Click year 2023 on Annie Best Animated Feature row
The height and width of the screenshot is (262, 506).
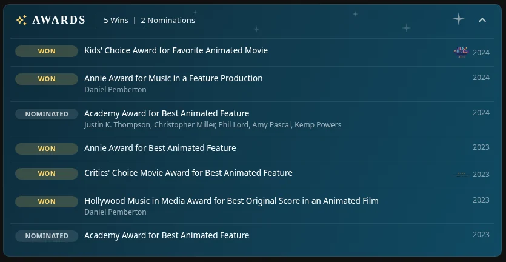tap(481, 147)
